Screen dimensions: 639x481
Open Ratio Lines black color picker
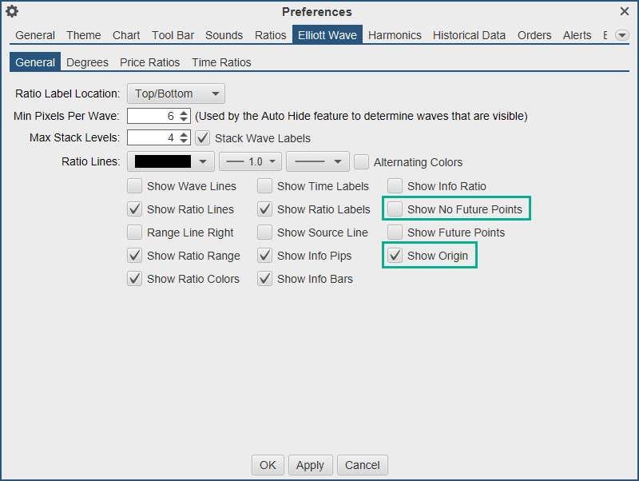[x=171, y=161]
